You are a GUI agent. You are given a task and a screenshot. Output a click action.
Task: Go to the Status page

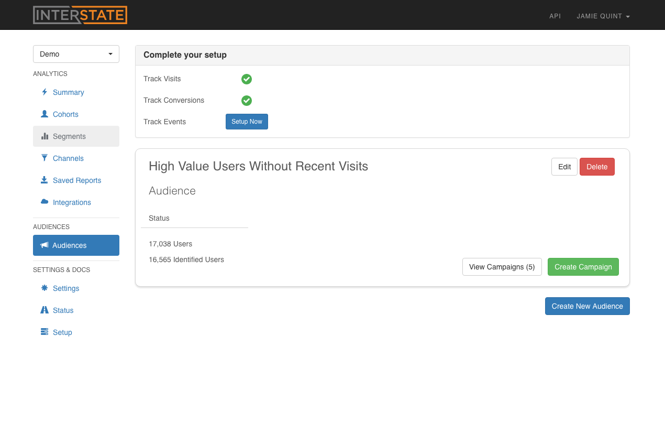click(x=76, y=310)
